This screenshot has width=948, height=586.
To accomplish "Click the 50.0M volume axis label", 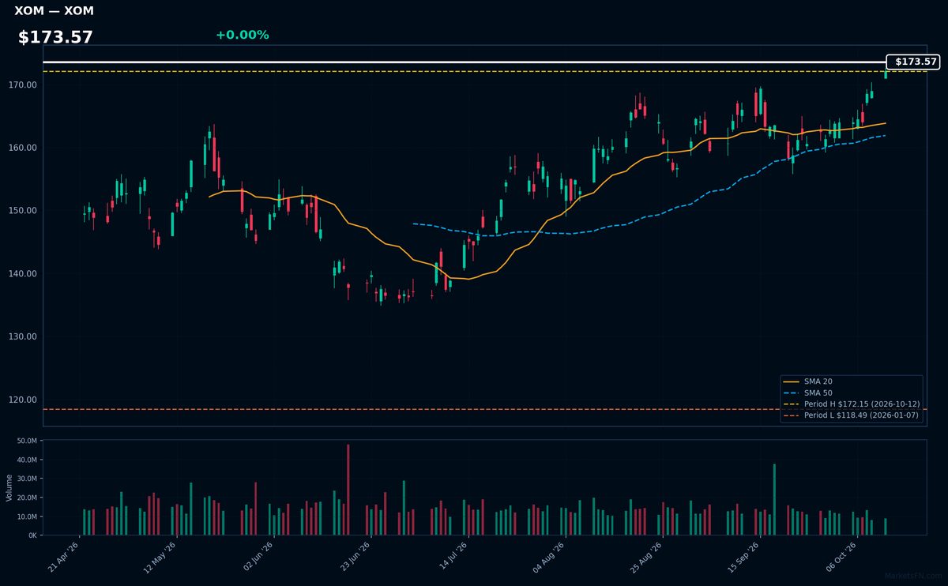I will pyautogui.click(x=26, y=441).
